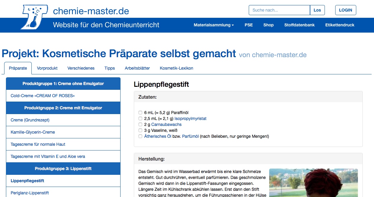374x197 pixels.
Task: Select Lippenpflegestift in the sidebar list
Action: (x=63, y=181)
